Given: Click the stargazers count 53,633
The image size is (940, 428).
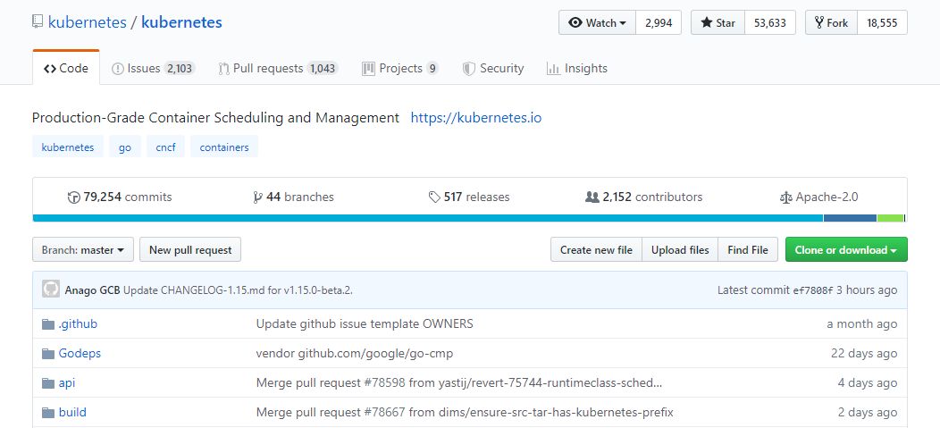Looking at the screenshot, I should pyautogui.click(x=769, y=22).
